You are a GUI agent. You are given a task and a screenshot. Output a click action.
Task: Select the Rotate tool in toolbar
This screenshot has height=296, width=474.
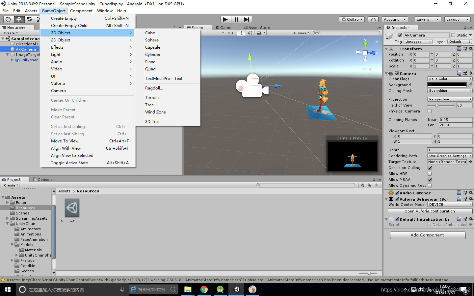click(29, 19)
